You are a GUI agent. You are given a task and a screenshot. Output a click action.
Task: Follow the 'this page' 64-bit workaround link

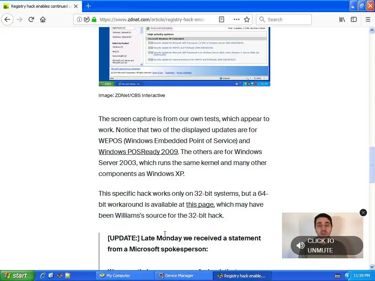click(200, 205)
